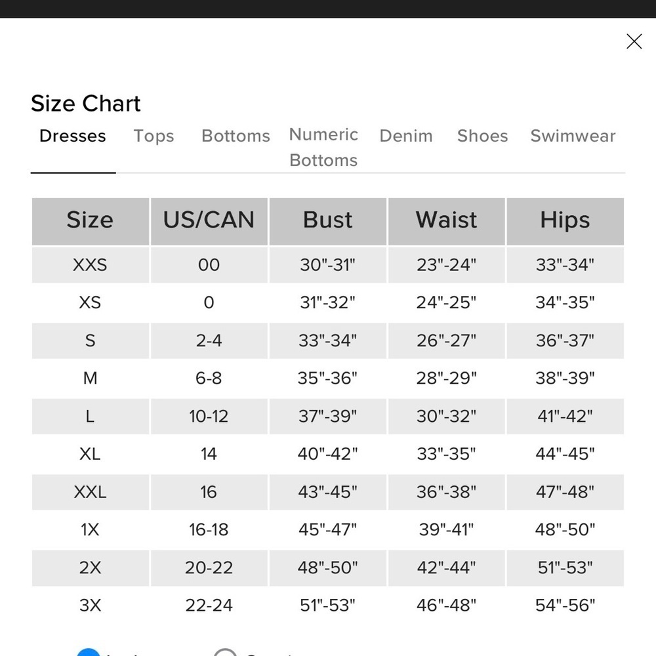Click the Waist column header
656x656 pixels.
tap(446, 221)
